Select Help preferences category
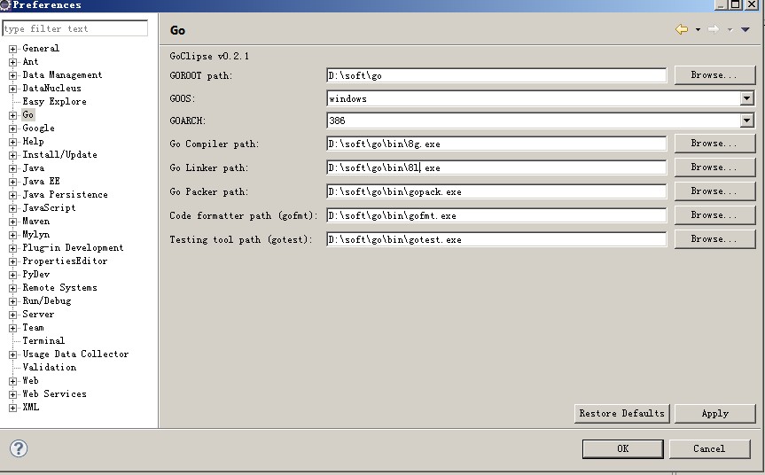 coord(33,142)
